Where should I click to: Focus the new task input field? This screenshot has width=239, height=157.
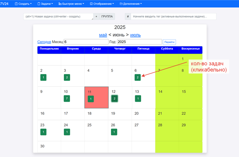click(x=58, y=16)
